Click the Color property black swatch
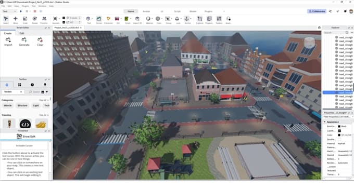This screenshot has width=354, height=189. [x=339, y=135]
